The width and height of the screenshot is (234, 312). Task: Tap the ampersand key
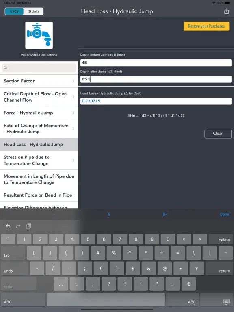pos(149,269)
